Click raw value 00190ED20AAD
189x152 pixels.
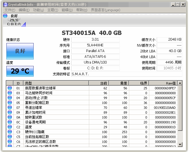coord(165,108)
